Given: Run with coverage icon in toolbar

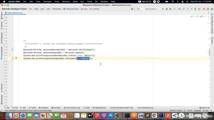Looking at the screenshot, I should tap(171, 9).
